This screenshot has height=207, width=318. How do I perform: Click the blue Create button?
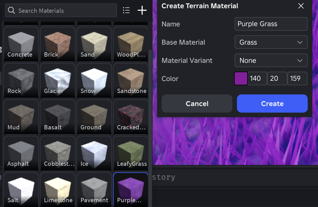272,103
